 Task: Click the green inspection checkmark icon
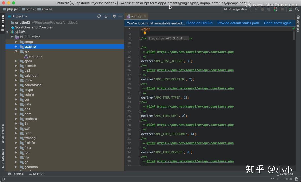pos(294,28)
